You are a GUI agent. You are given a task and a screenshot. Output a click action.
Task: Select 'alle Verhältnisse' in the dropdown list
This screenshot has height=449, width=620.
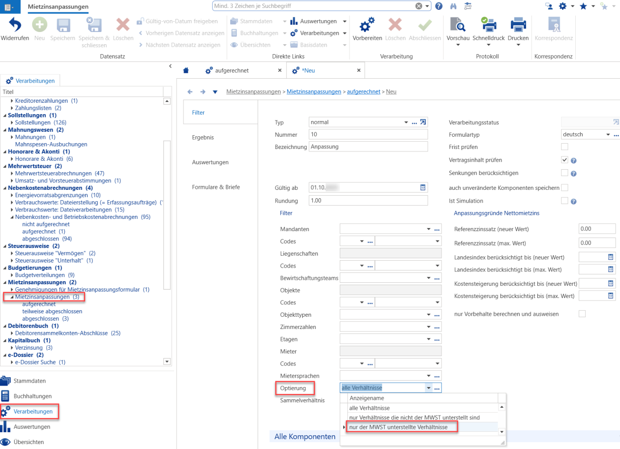pyautogui.click(x=369, y=408)
